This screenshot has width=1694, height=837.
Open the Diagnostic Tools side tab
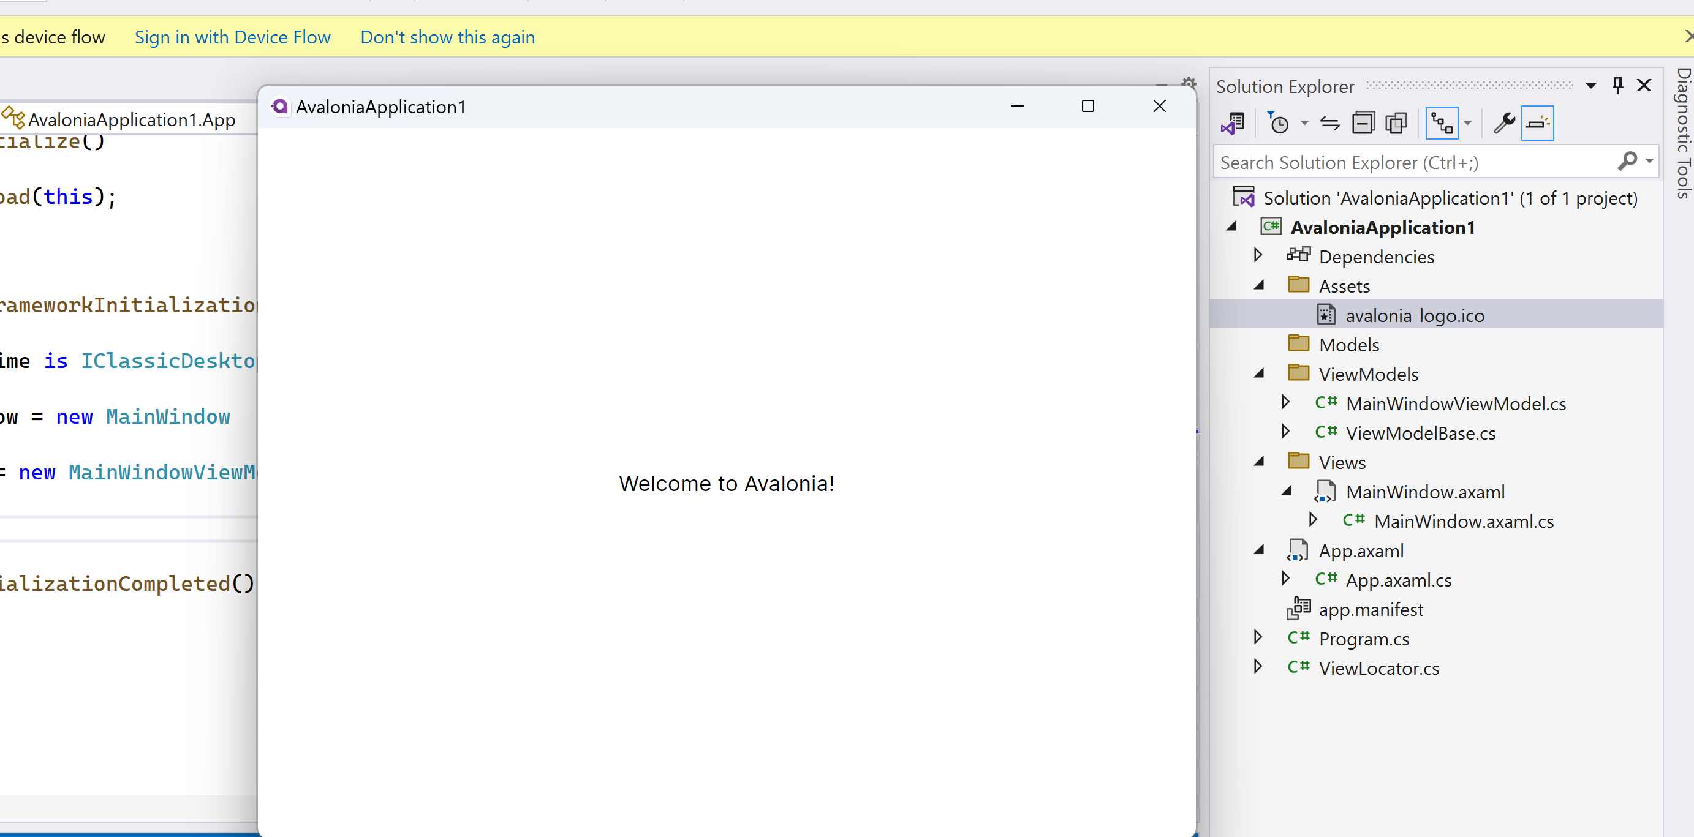click(x=1684, y=133)
